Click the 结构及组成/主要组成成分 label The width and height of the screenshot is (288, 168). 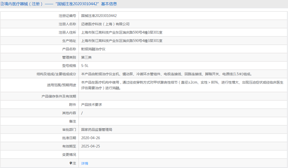point(56,74)
